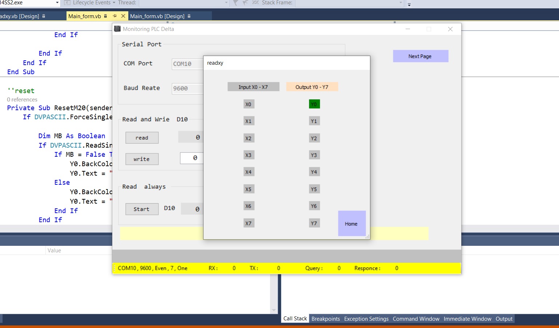Click the write value input field

pyautogui.click(x=192, y=158)
